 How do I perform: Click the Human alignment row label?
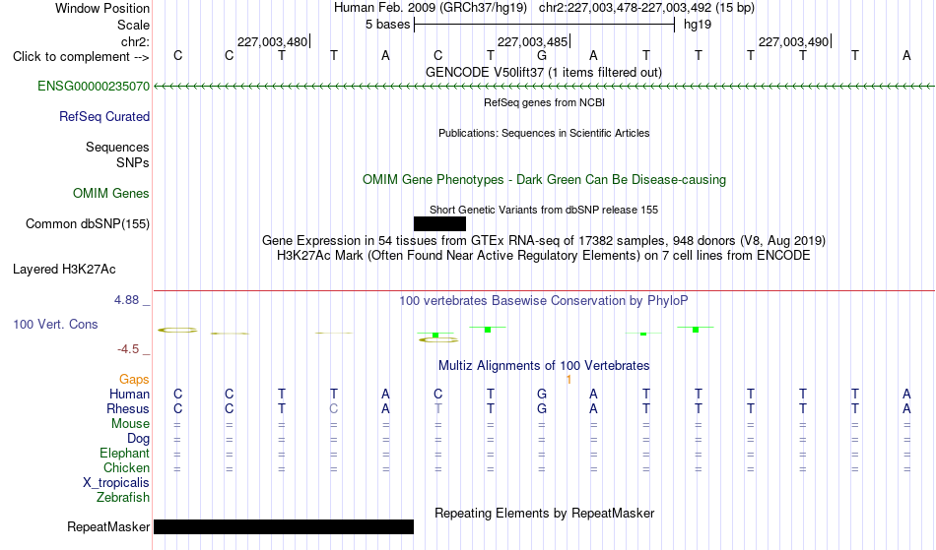[x=129, y=394]
